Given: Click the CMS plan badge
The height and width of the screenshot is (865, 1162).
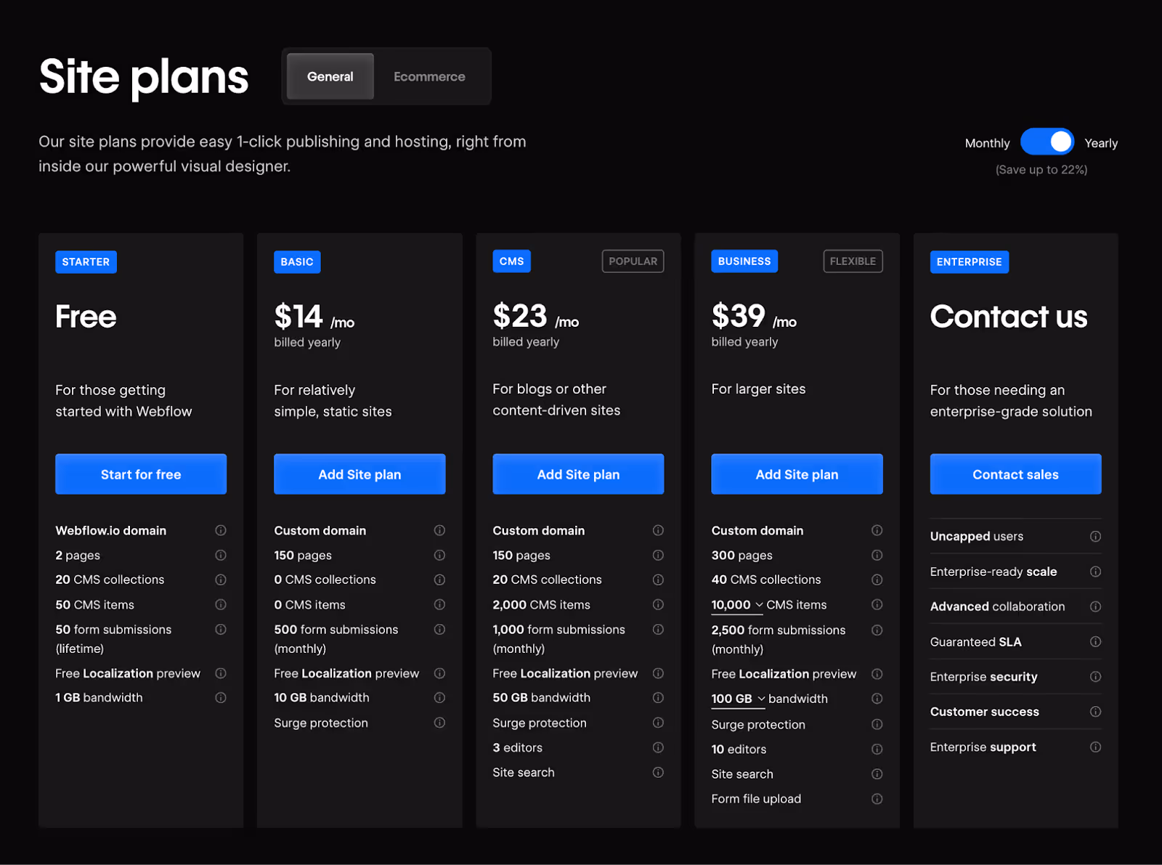Looking at the screenshot, I should click(511, 261).
